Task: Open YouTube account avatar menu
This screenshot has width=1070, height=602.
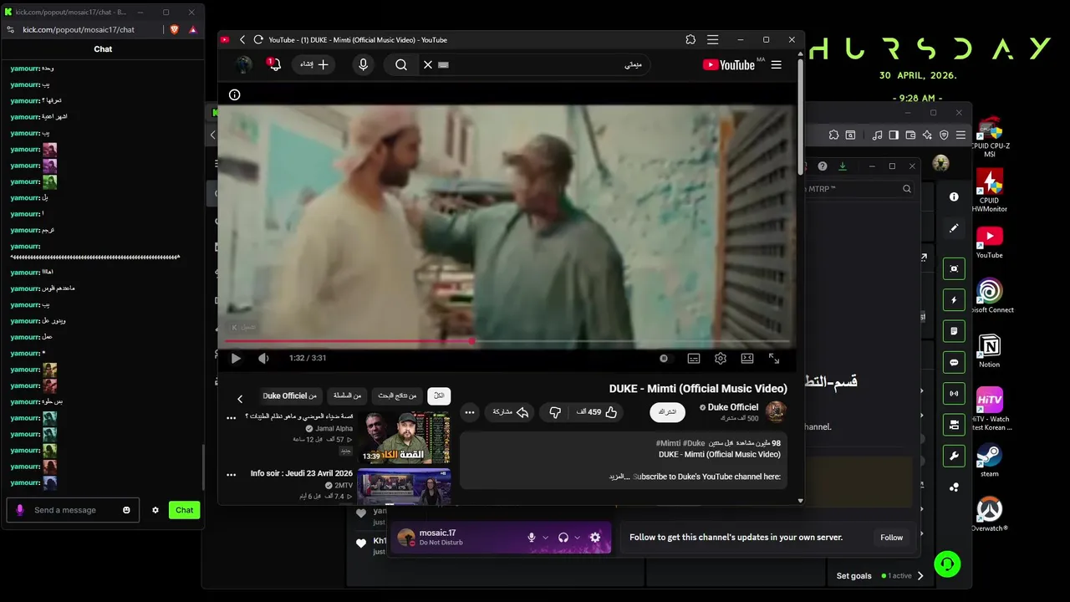Action: tap(244, 64)
